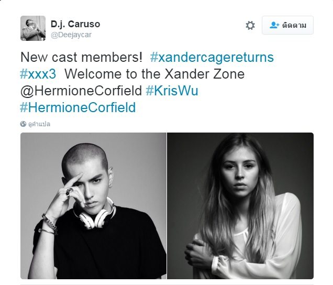
Task: Open the #KrisWu hashtag
Action: click(172, 91)
